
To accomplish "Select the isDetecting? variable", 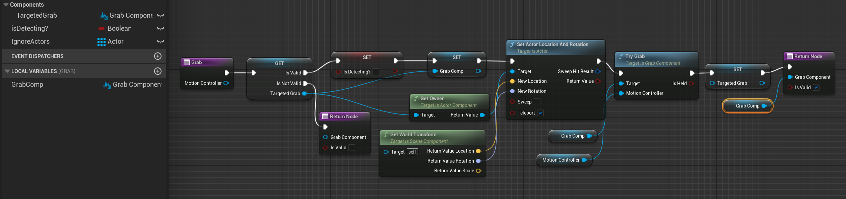I will click(x=29, y=28).
